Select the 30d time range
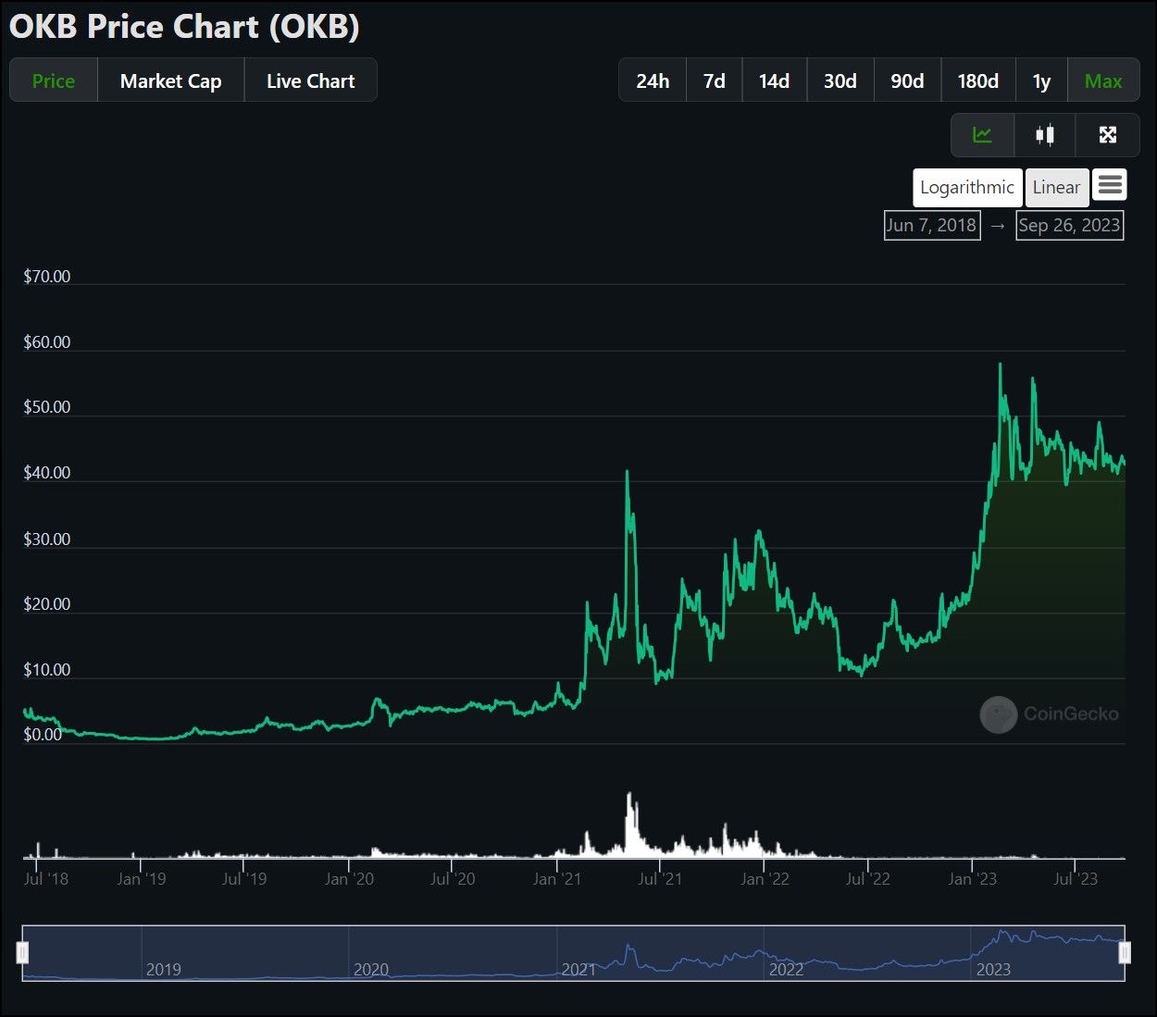The image size is (1157, 1017). (840, 81)
